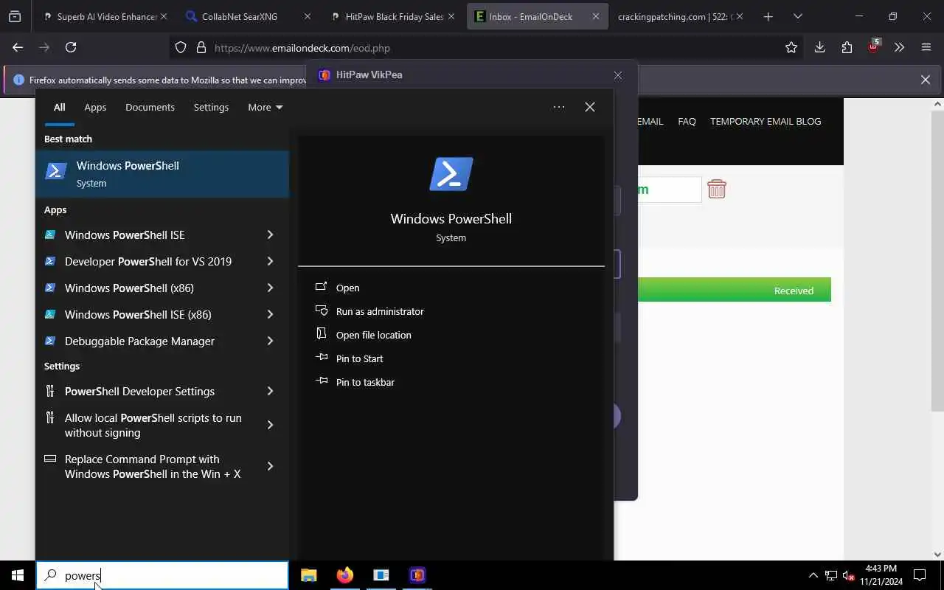Open FAQ link on EmailOnDeck page
The height and width of the screenshot is (590, 944).
[x=687, y=121]
